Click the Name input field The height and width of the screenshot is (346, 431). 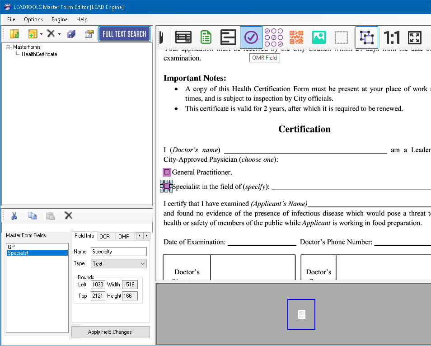click(x=119, y=252)
